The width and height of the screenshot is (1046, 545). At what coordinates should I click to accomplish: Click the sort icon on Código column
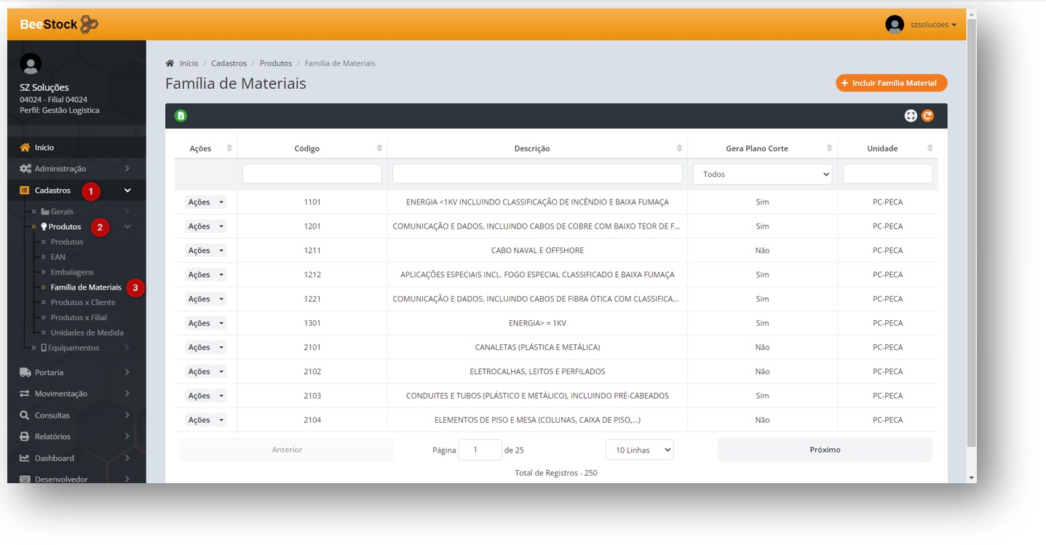(x=379, y=148)
